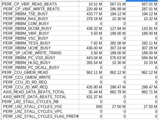Click the cell containing 6 in AXI0_WRITE_DATA_BEATS_TOTAL row
This screenshot has height=120, width=160.
point(142,97)
